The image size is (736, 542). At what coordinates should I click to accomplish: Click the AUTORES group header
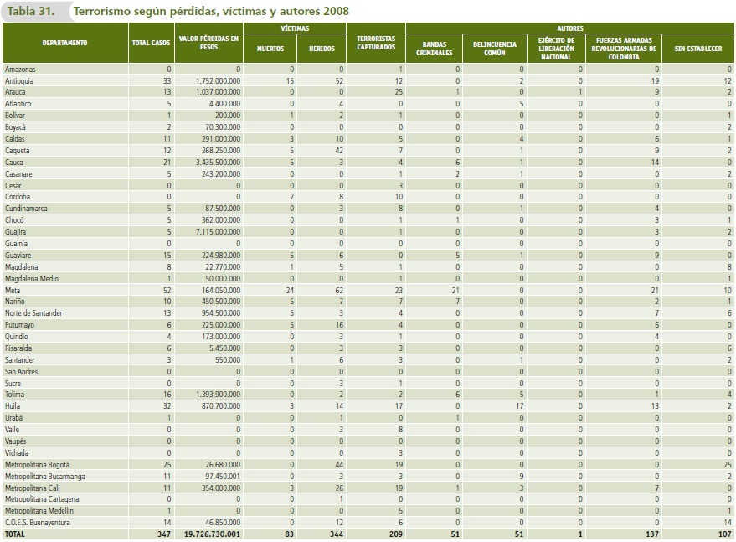tap(569, 28)
